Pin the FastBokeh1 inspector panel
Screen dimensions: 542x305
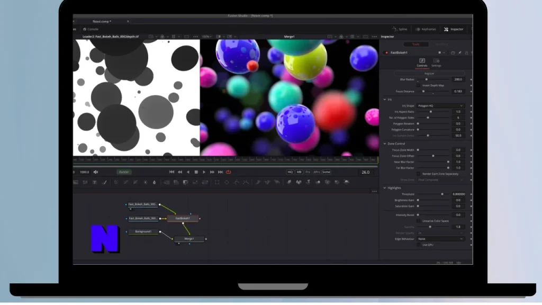pyautogui.click(x=460, y=53)
